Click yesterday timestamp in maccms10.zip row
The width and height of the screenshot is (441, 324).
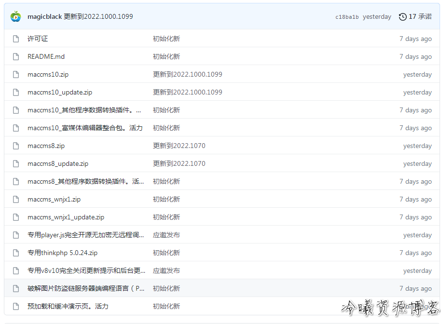[x=417, y=74]
